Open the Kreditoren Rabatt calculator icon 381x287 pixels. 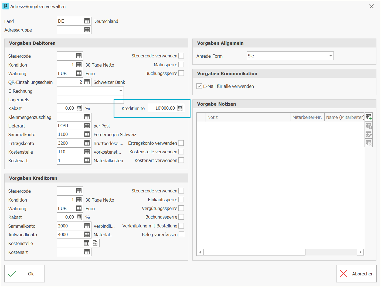(x=79, y=217)
